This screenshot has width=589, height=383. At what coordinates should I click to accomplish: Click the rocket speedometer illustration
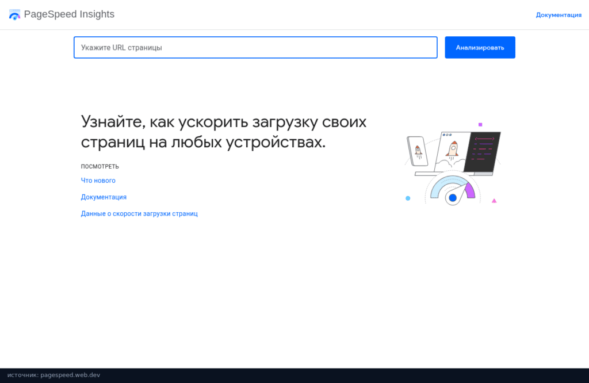(453, 164)
